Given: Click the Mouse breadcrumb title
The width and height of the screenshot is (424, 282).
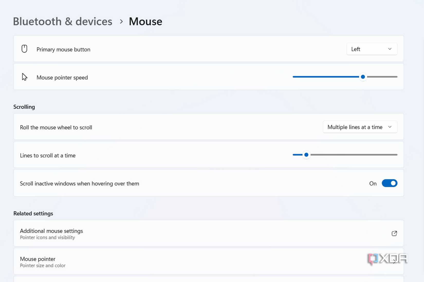Looking at the screenshot, I should point(145,21).
